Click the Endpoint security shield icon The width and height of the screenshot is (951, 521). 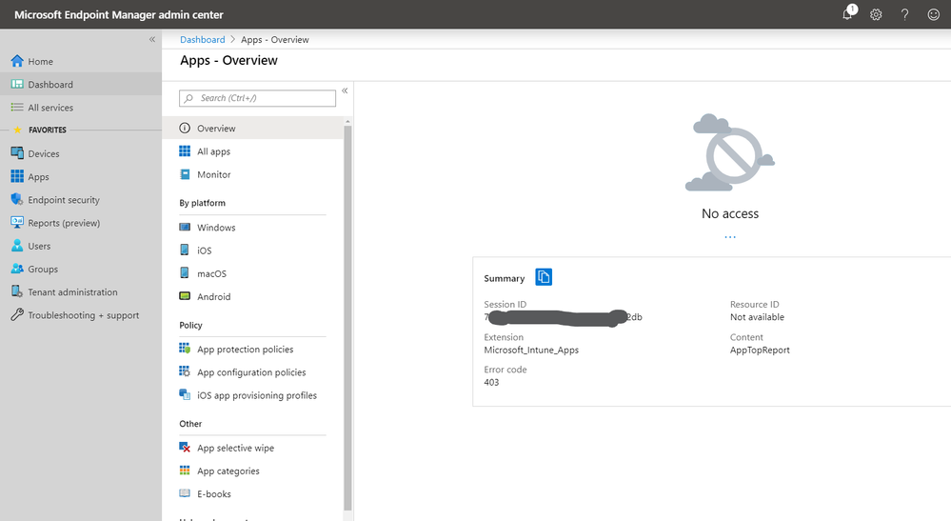(17, 199)
